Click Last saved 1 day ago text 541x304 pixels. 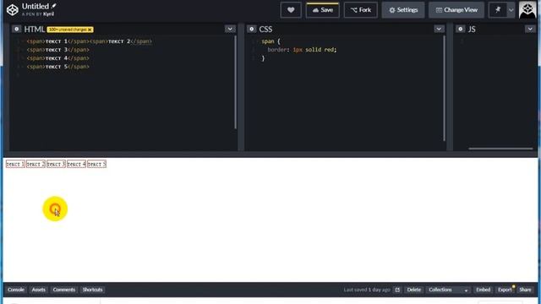[367, 290]
